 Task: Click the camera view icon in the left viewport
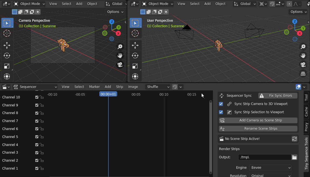click(120, 65)
